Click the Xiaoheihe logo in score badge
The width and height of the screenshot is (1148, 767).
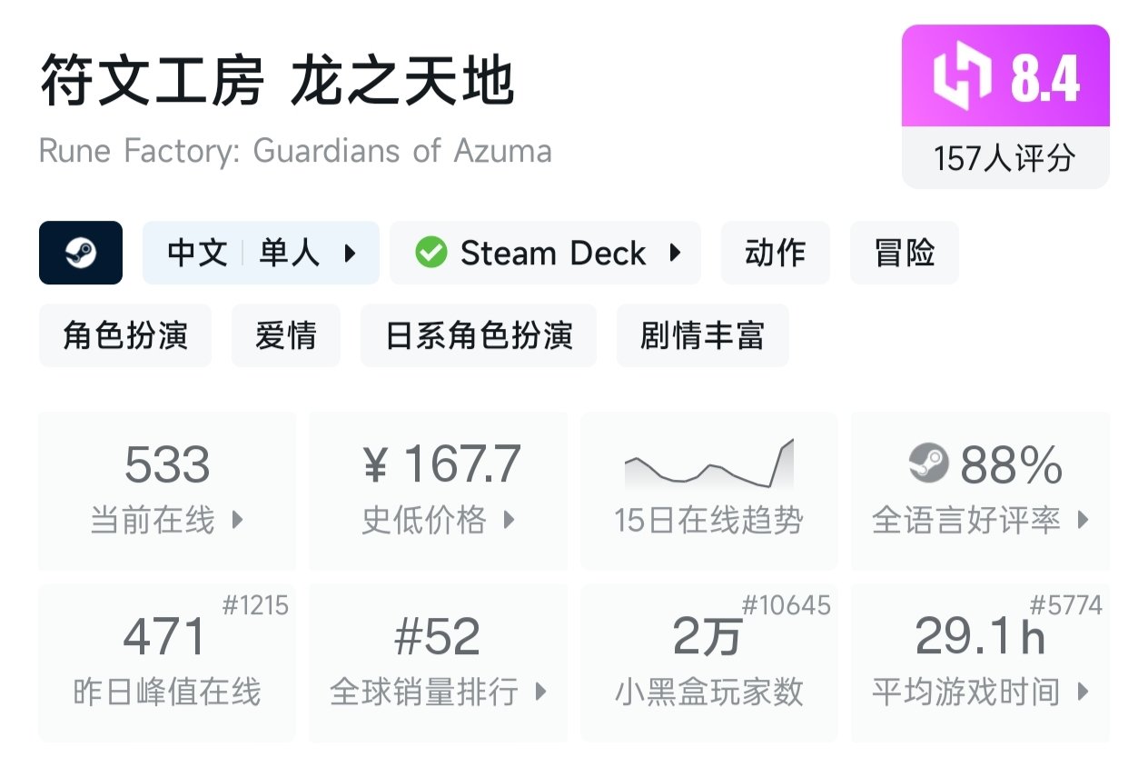click(963, 76)
